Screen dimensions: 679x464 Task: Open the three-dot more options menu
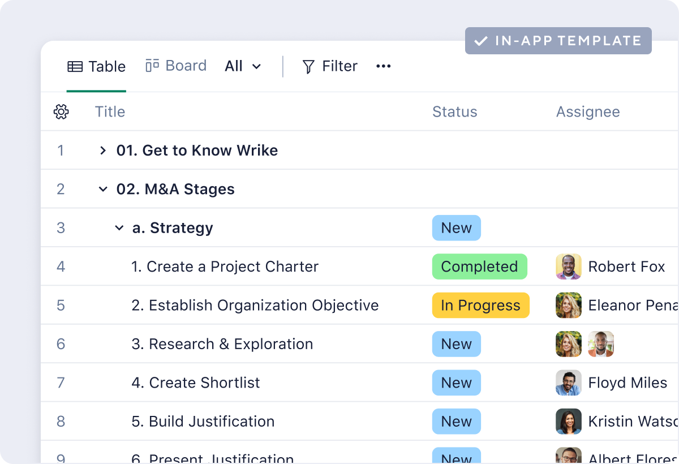point(384,66)
